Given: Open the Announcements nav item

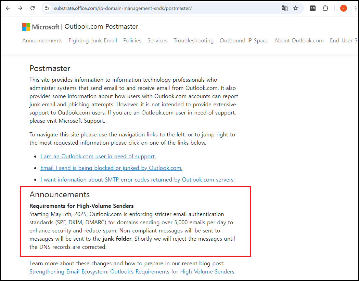Looking at the screenshot, I should 42,40.
